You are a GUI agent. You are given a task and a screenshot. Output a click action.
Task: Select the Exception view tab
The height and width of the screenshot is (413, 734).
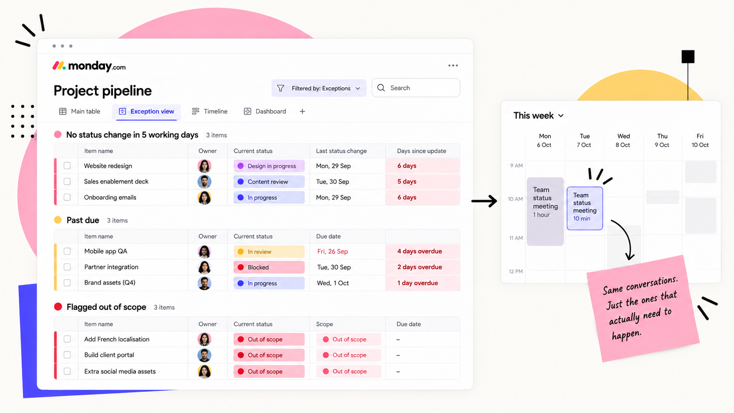(x=147, y=111)
